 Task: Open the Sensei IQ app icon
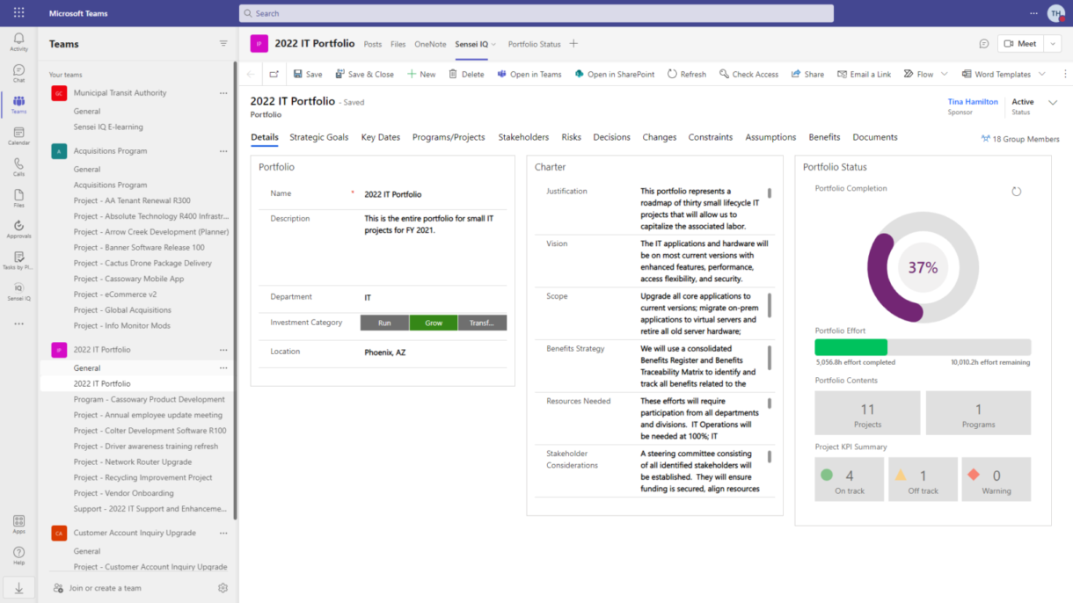[18, 292]
